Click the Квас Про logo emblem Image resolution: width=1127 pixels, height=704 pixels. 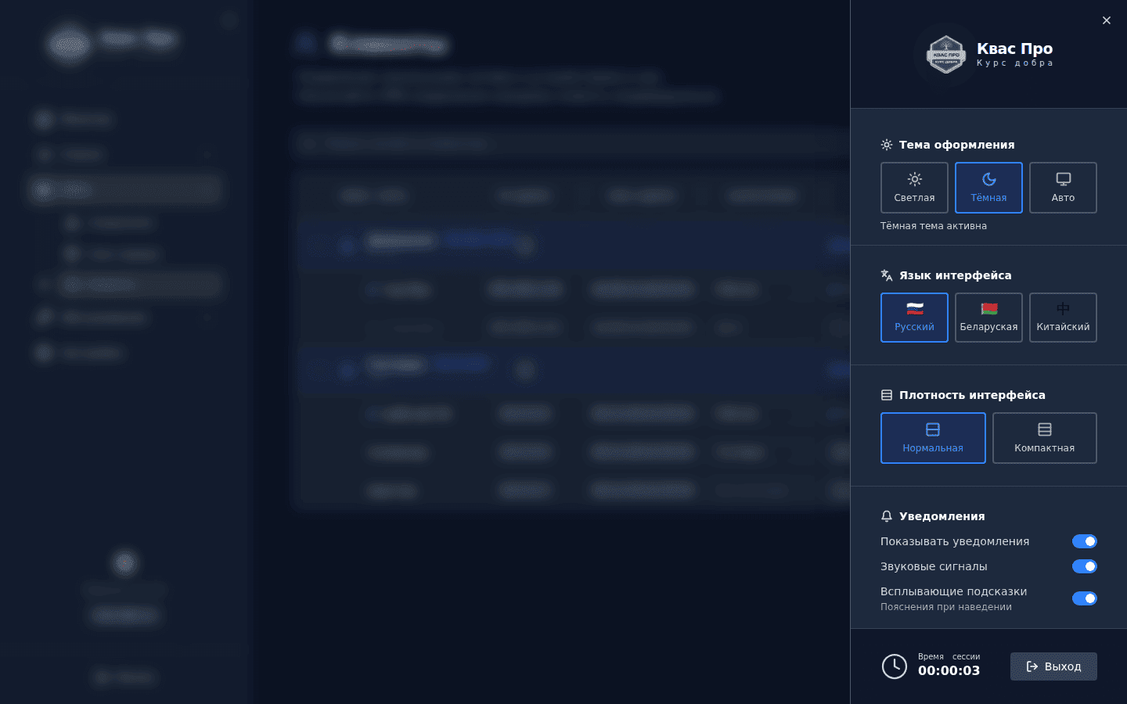click(946, 54)
